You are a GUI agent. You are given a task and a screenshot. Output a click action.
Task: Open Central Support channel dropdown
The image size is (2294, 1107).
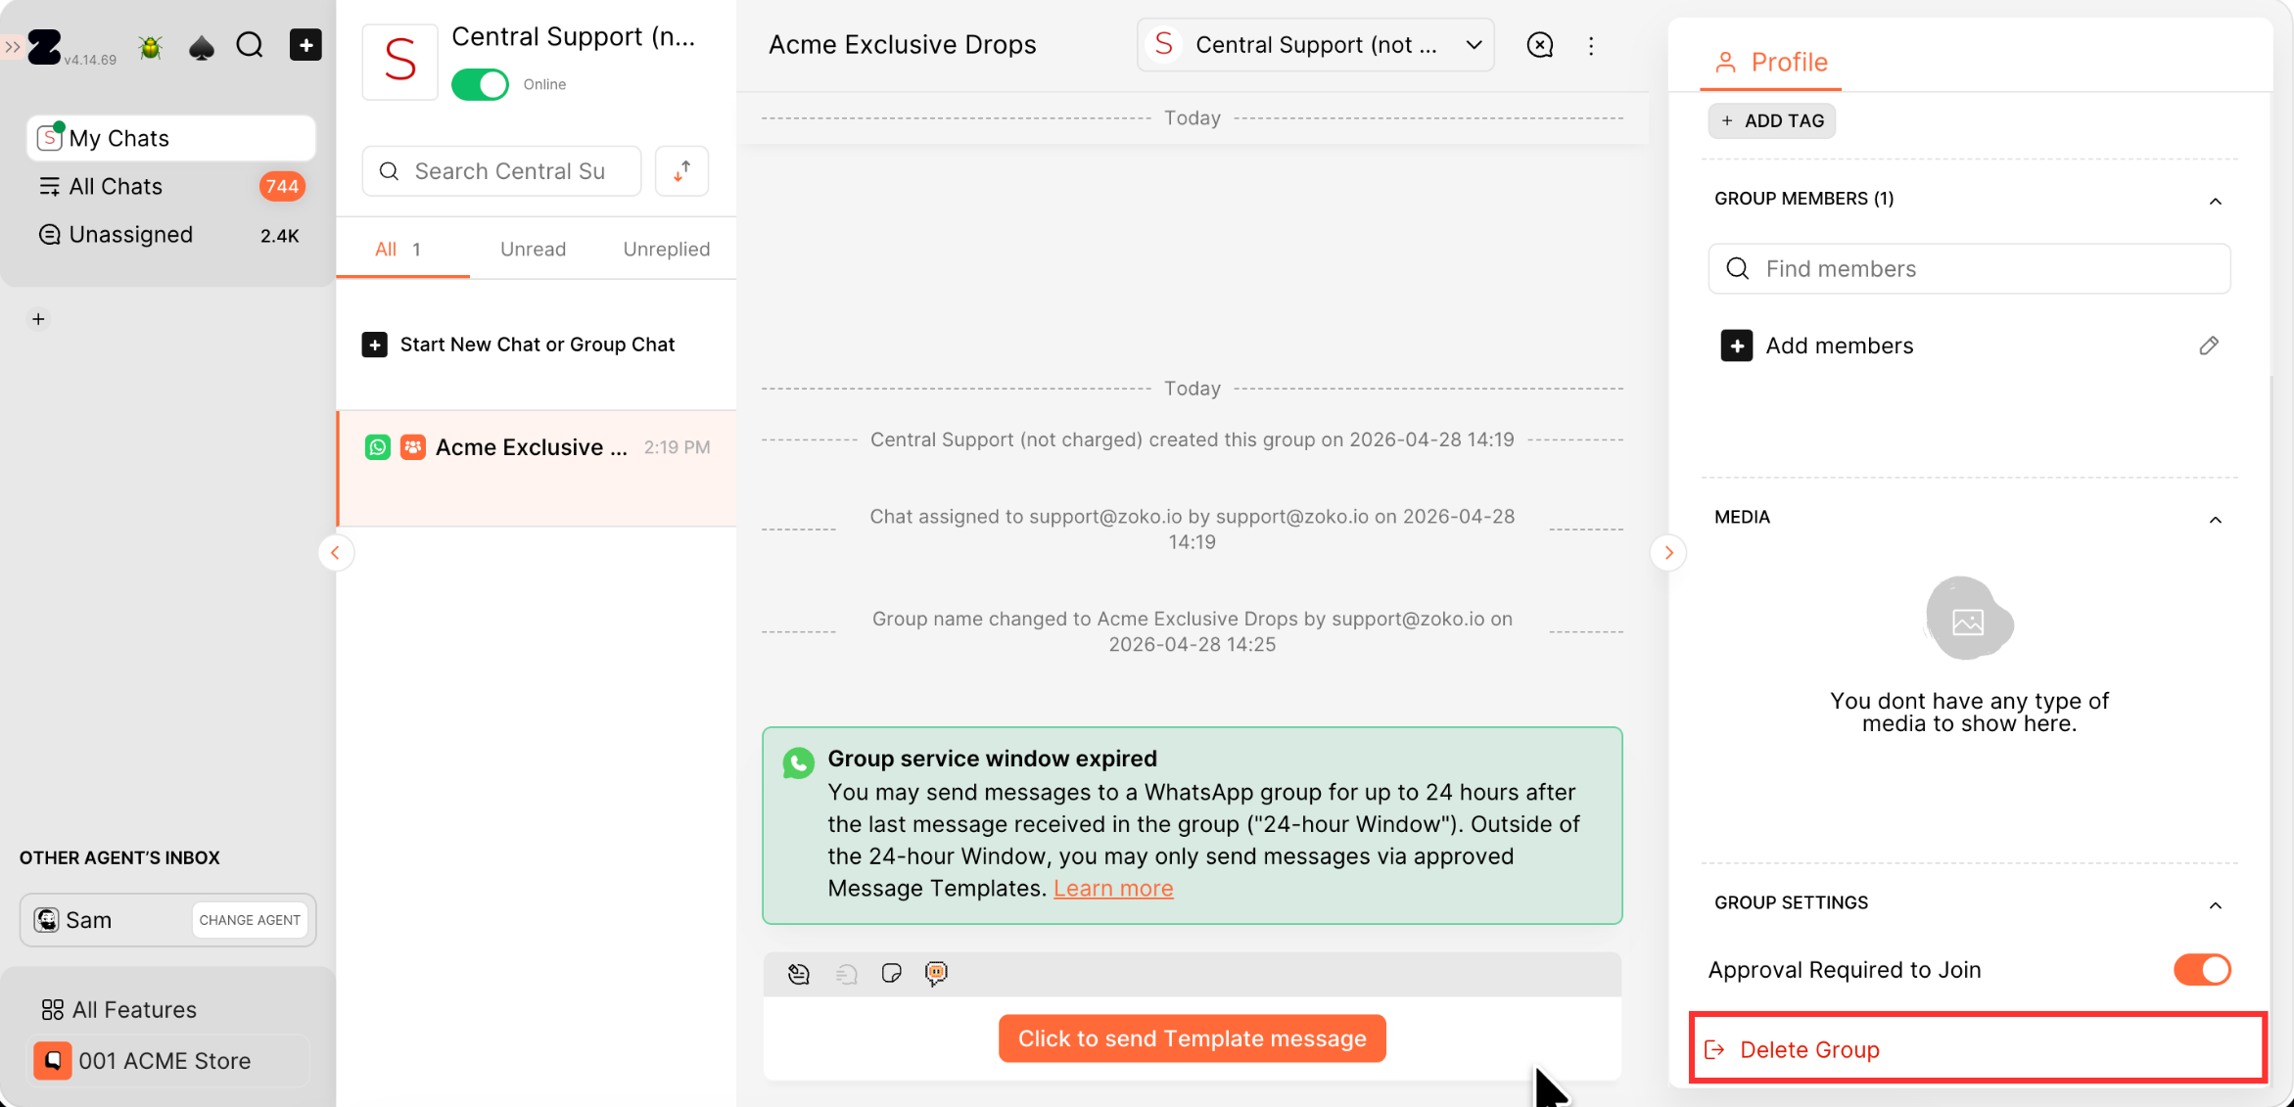[x=1315, y=45]
